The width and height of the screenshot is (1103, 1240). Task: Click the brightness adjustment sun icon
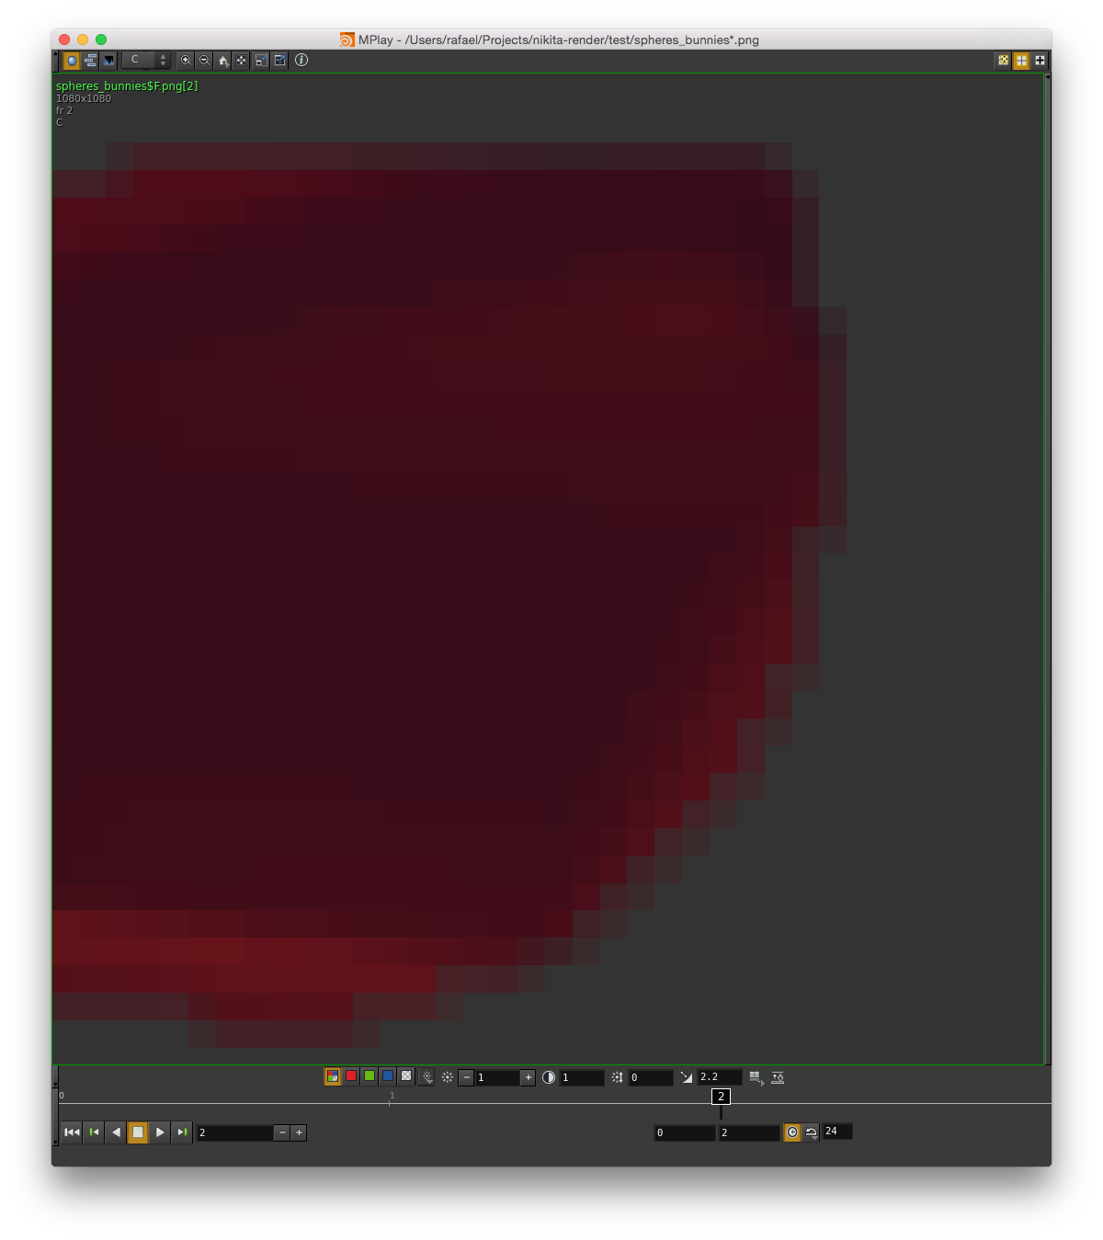coord(446,1077)
